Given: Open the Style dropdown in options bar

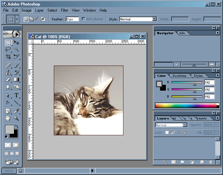Looking at the screenshot, I should point(154,19).
